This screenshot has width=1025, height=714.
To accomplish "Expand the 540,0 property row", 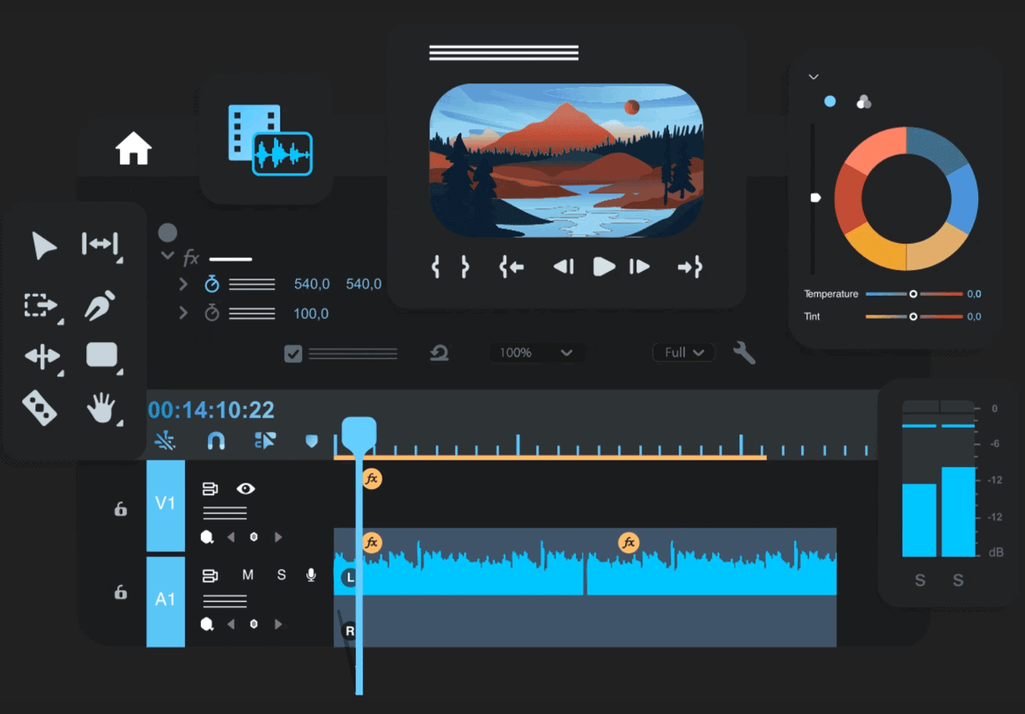I will (x=183, y=284).
